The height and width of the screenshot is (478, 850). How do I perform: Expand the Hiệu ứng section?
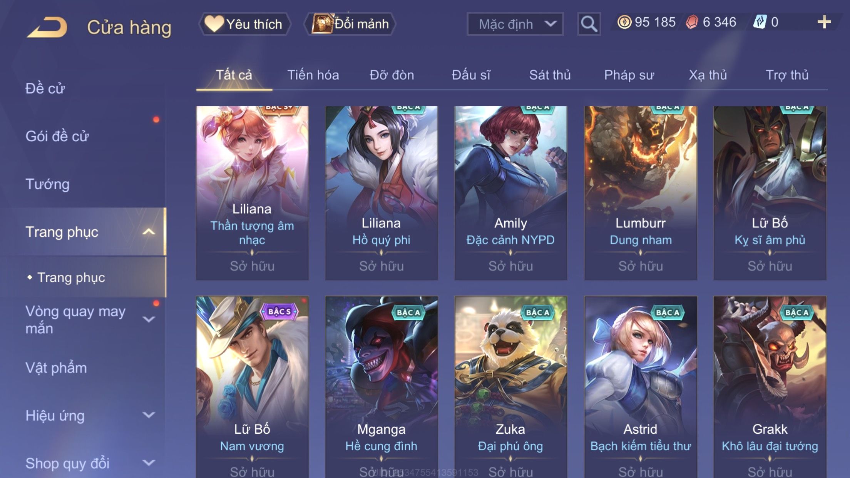pyautogui.click(x=149, y=415)
